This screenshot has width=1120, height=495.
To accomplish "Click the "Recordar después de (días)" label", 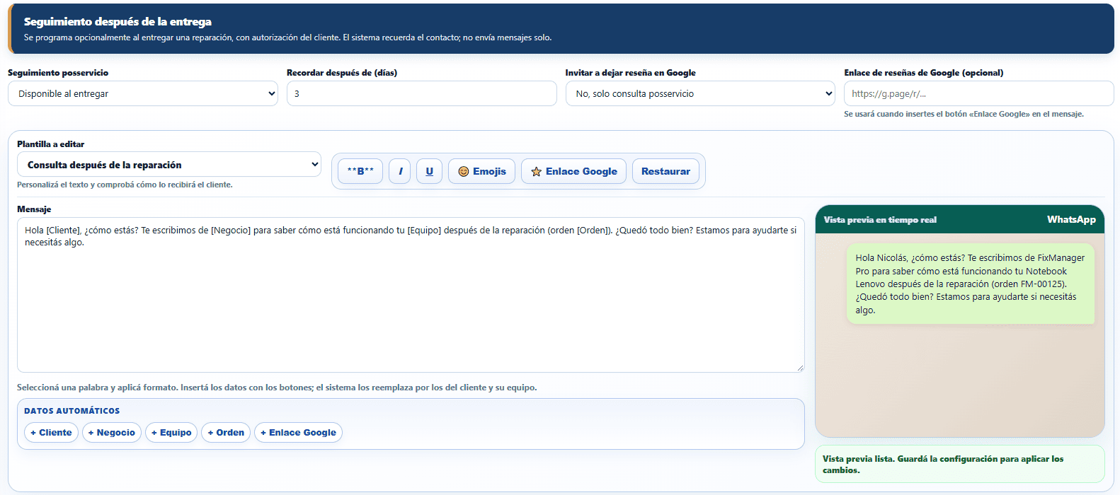I will (x=342, y=73).
